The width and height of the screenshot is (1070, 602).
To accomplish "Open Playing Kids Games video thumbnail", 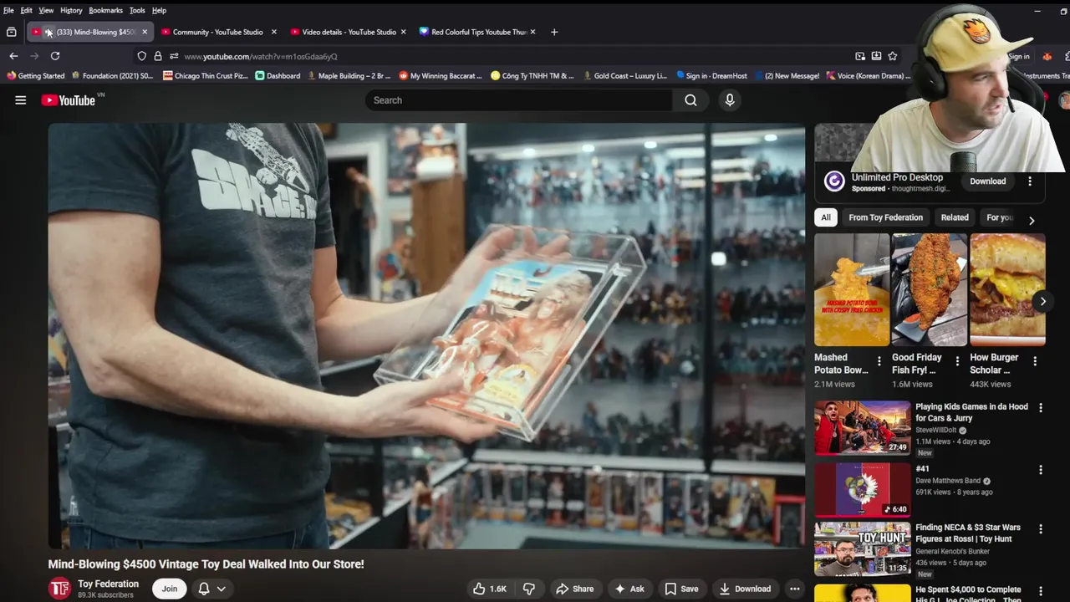I will point(863,427).
